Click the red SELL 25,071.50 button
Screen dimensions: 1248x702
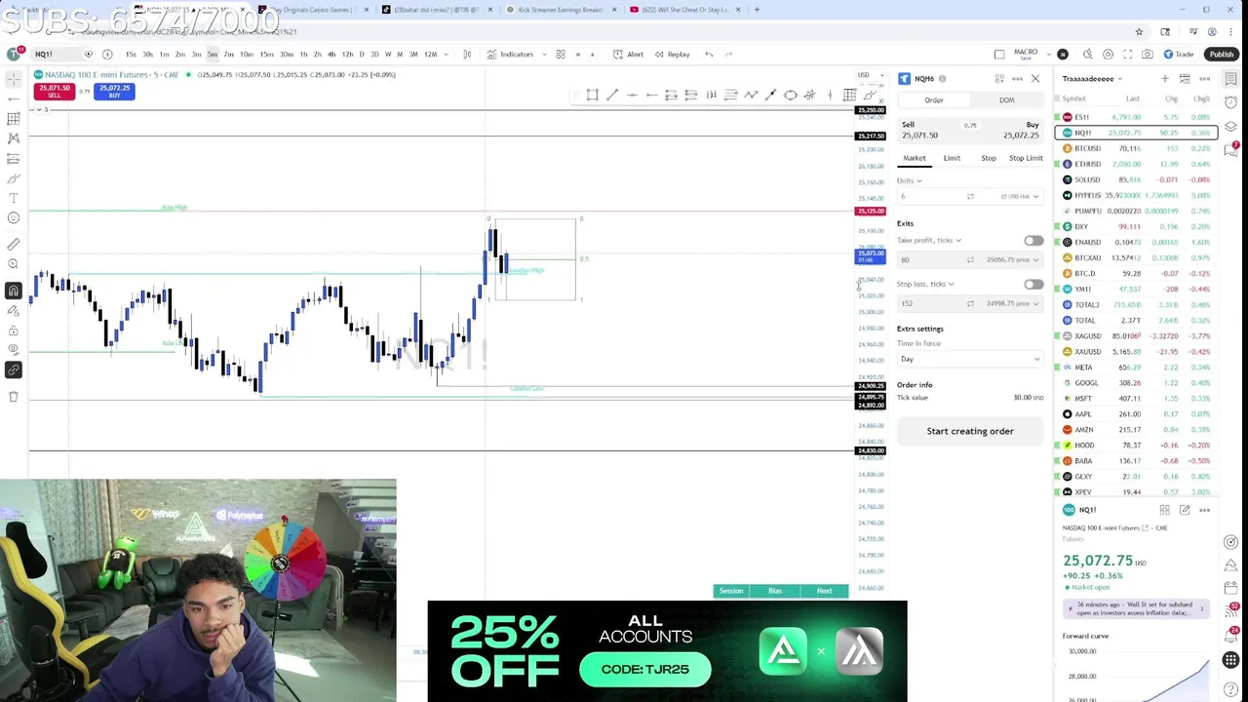(54, 91)
